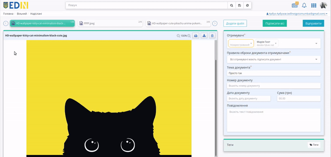Click the Номер документу field
The width and height of the screenshot is (331, 157).
click(x=274, y=86)
